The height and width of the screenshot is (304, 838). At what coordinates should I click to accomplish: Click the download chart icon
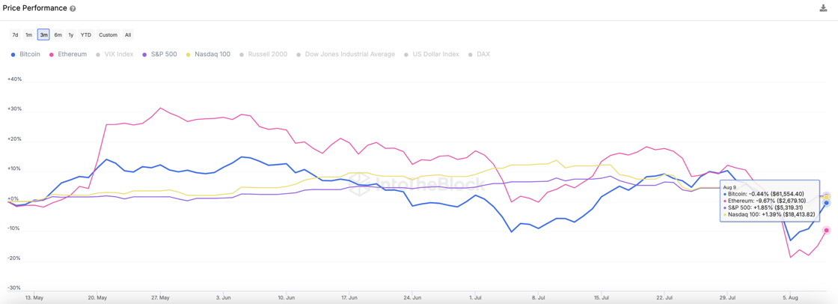[823, 8]
